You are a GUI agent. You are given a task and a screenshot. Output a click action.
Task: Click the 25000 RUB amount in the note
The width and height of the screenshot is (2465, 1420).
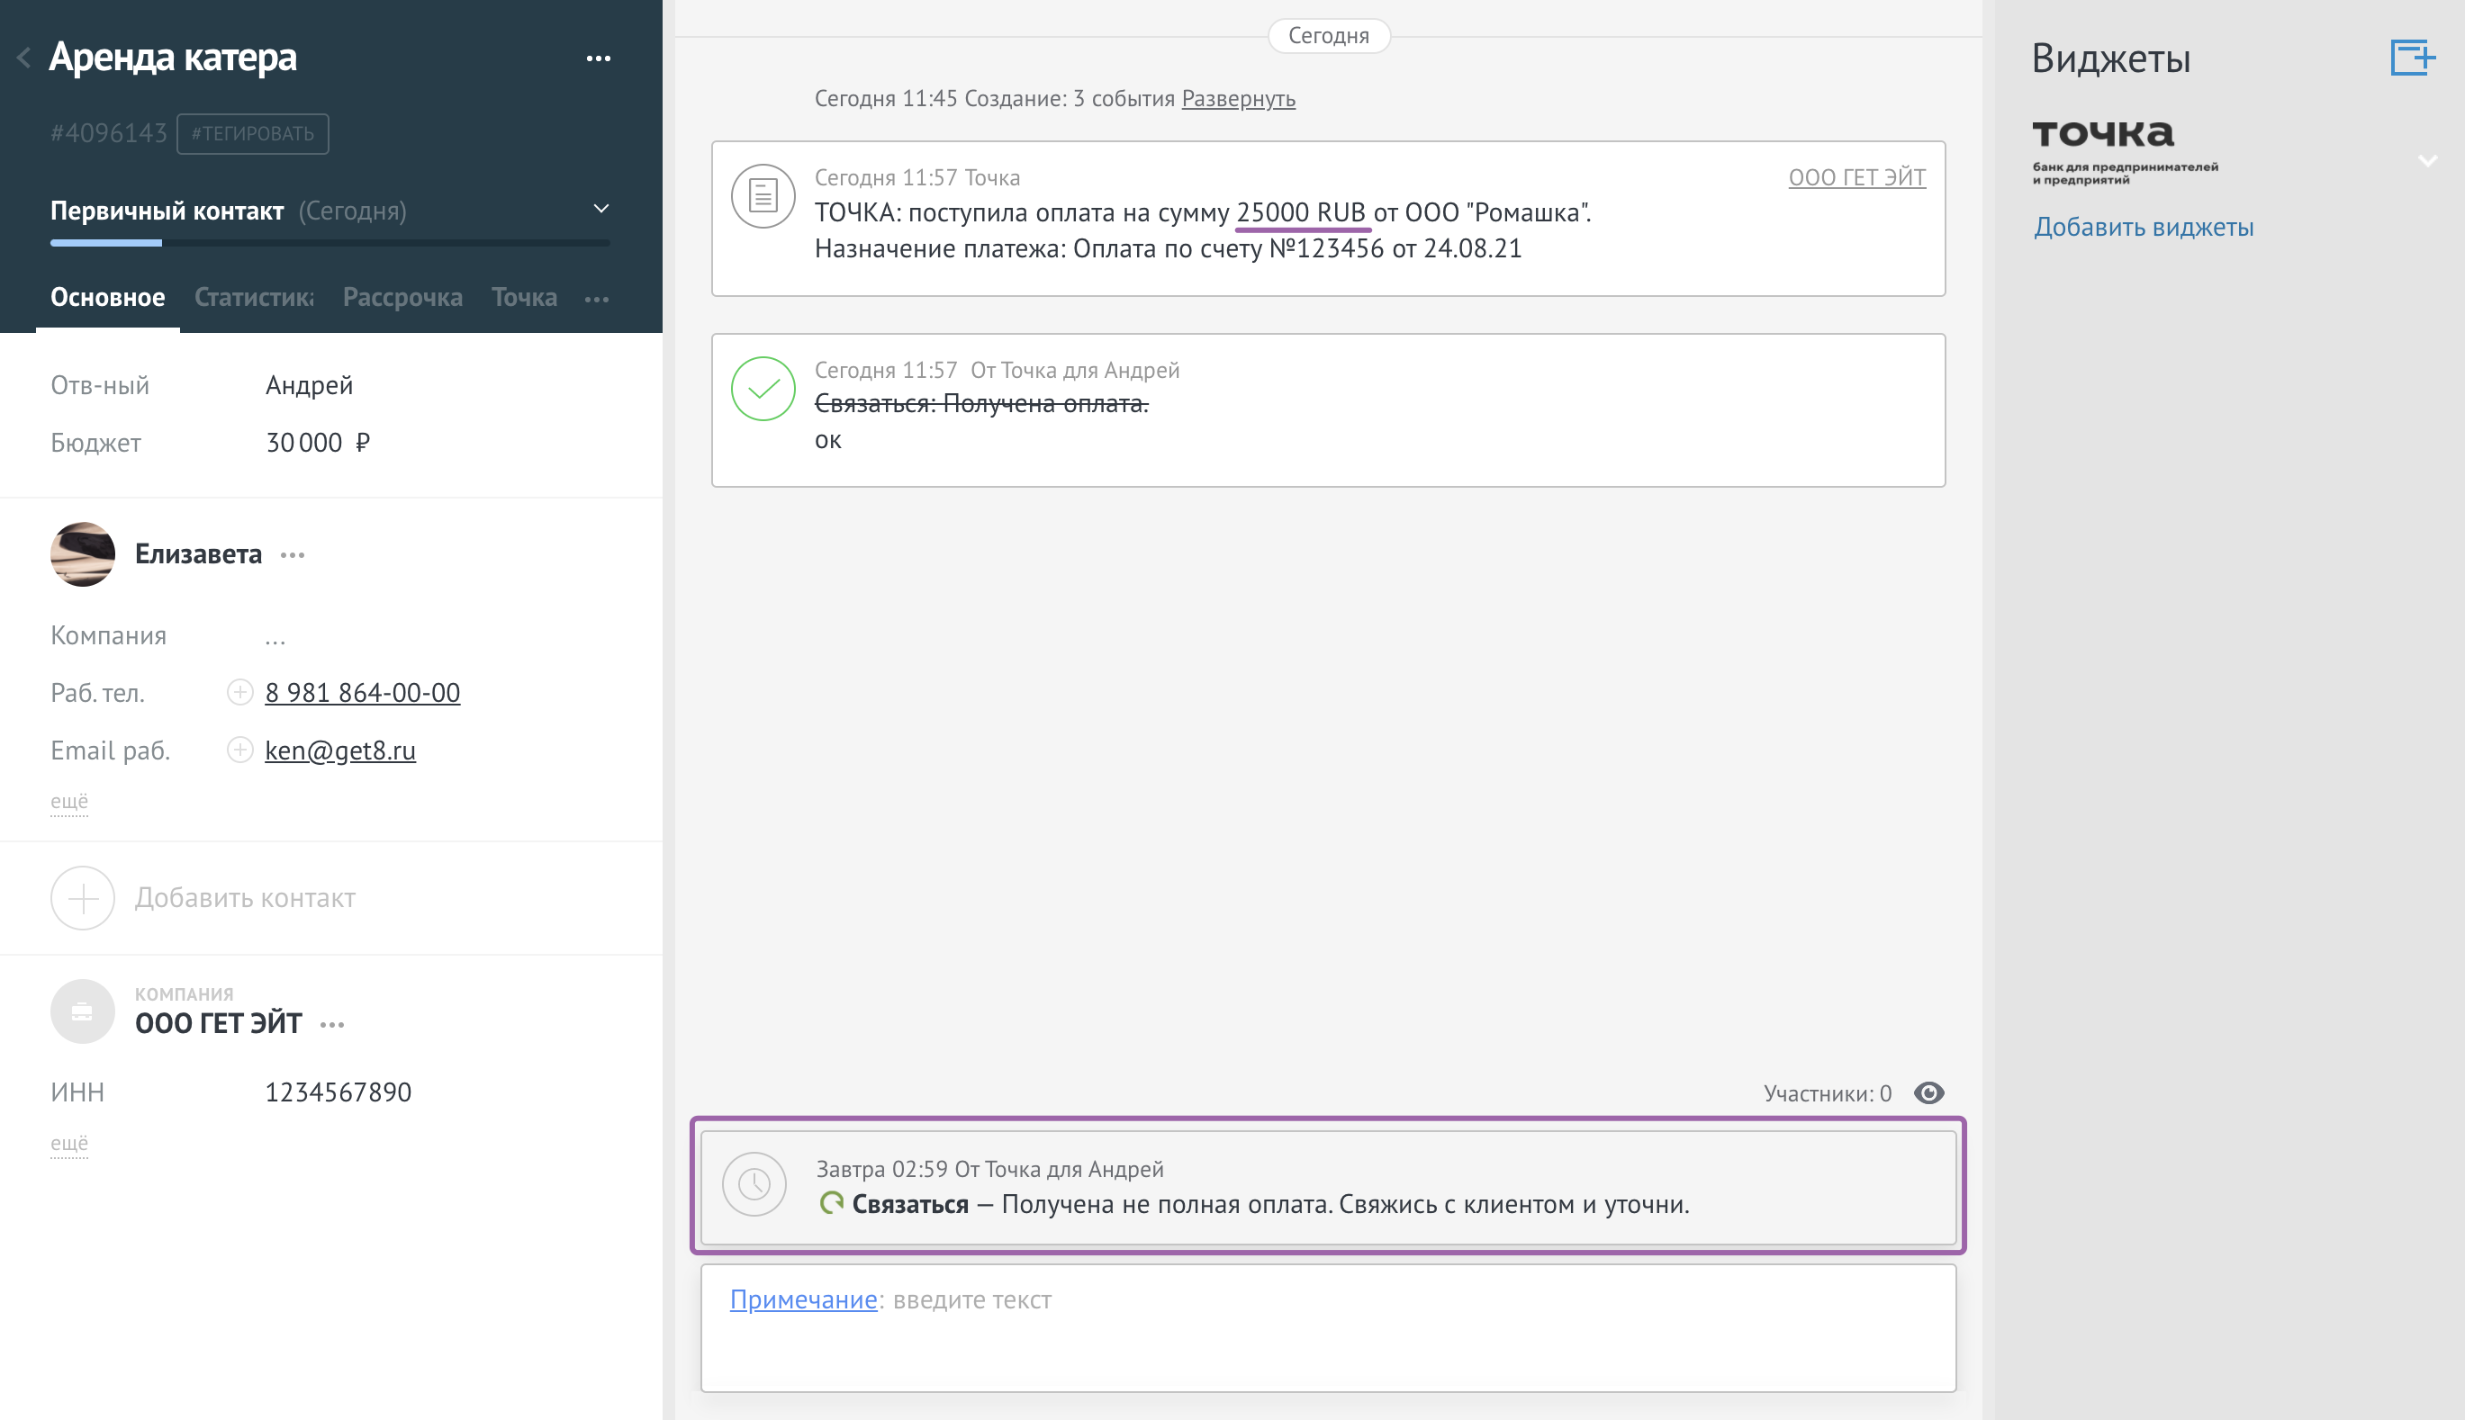1301,212
